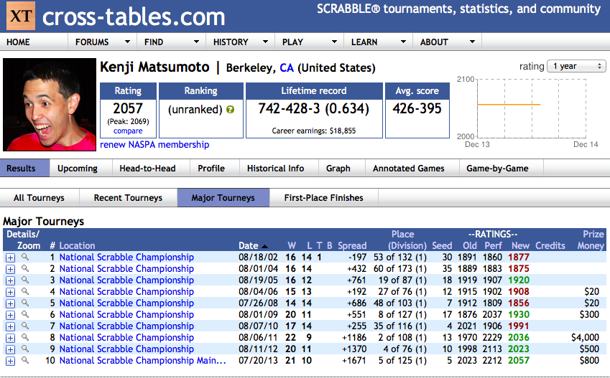This screenshot has height=378, width=610.
Task: Click the compare link under rating
Action: click(x=128, y=131)
